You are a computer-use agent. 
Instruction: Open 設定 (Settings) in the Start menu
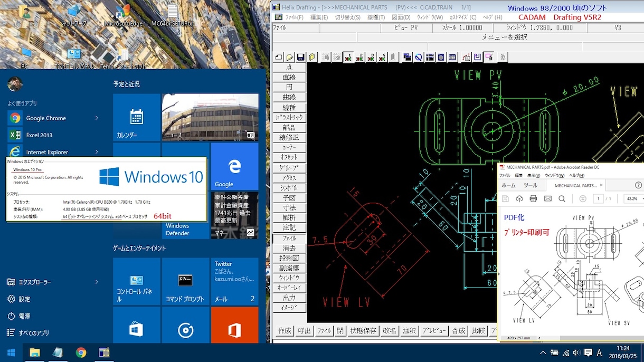click(25, 299)
